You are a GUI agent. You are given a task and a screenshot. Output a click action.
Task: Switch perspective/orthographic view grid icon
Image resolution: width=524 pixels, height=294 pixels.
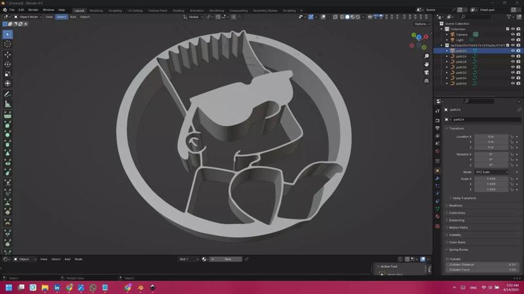click(426, 80)
